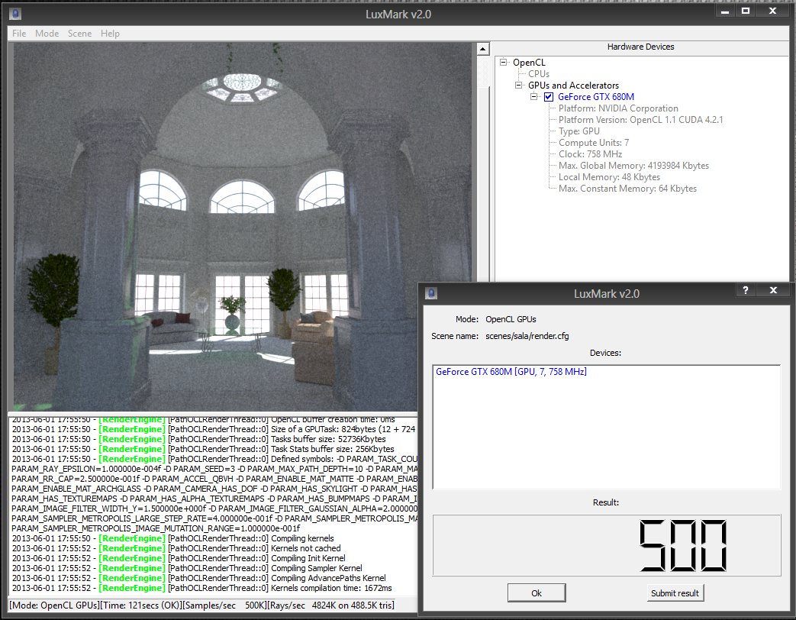Click 'Kernels compilation time: 1672ms' log line
This screenshot has height=620, width=796.
pyautogui.click(x=201, y=588)
